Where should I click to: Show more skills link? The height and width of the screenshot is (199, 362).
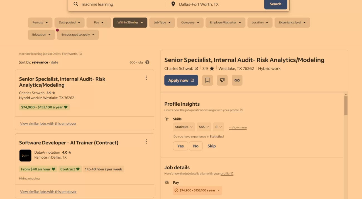click(238, 127)
